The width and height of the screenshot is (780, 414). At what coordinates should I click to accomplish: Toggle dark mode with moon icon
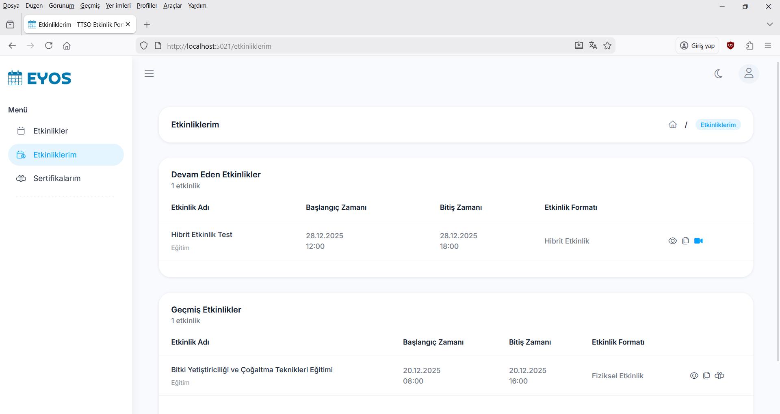(718, 73)
